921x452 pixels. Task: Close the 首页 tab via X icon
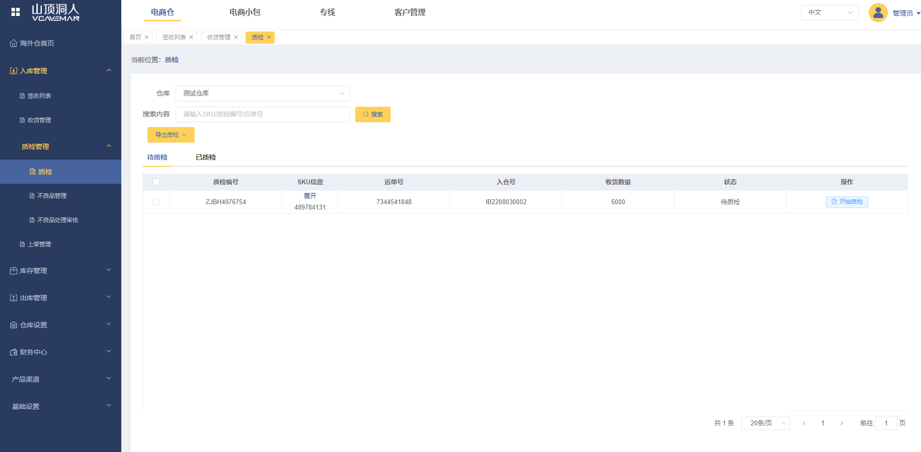[147, 37]
